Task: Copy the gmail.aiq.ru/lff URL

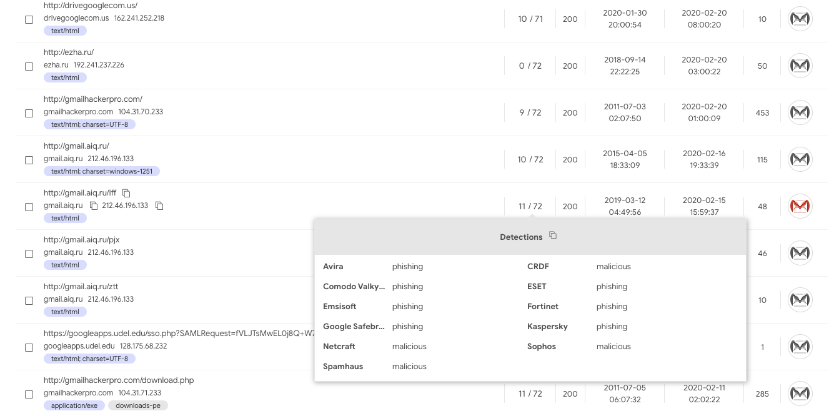Action: 126,193
